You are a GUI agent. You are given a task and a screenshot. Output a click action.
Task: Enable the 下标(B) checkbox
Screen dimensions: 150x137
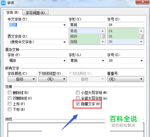coord(10,109)
